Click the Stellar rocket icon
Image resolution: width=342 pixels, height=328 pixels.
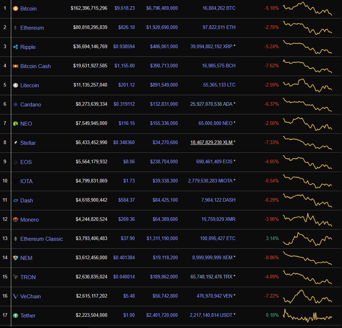pyautogui.click(x=16, y=143)
